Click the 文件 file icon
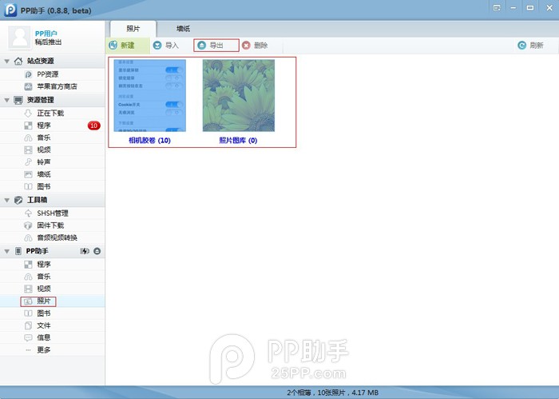559x399 pixels. 28,325
